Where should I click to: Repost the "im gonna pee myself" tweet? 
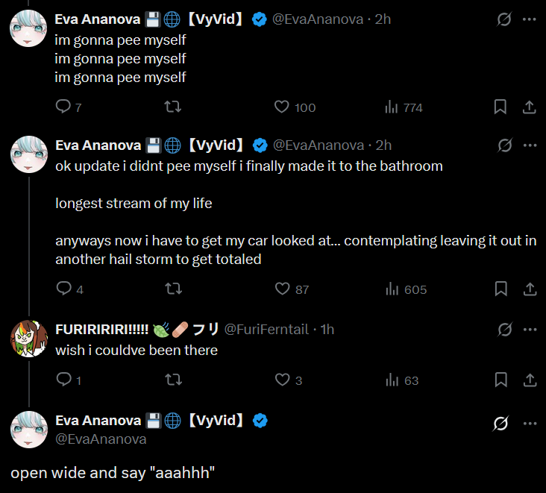(172, 107)
